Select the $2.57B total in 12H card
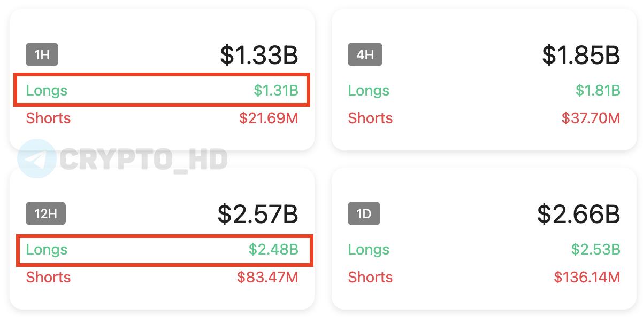Viewport: 643px width, 317px height. [258, 214]
